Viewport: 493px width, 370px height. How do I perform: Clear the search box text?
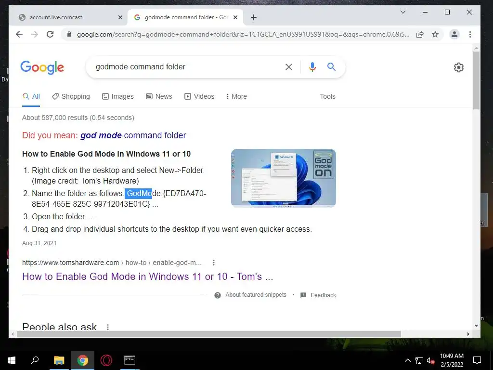pyautogui.click(x=289, y=66)
